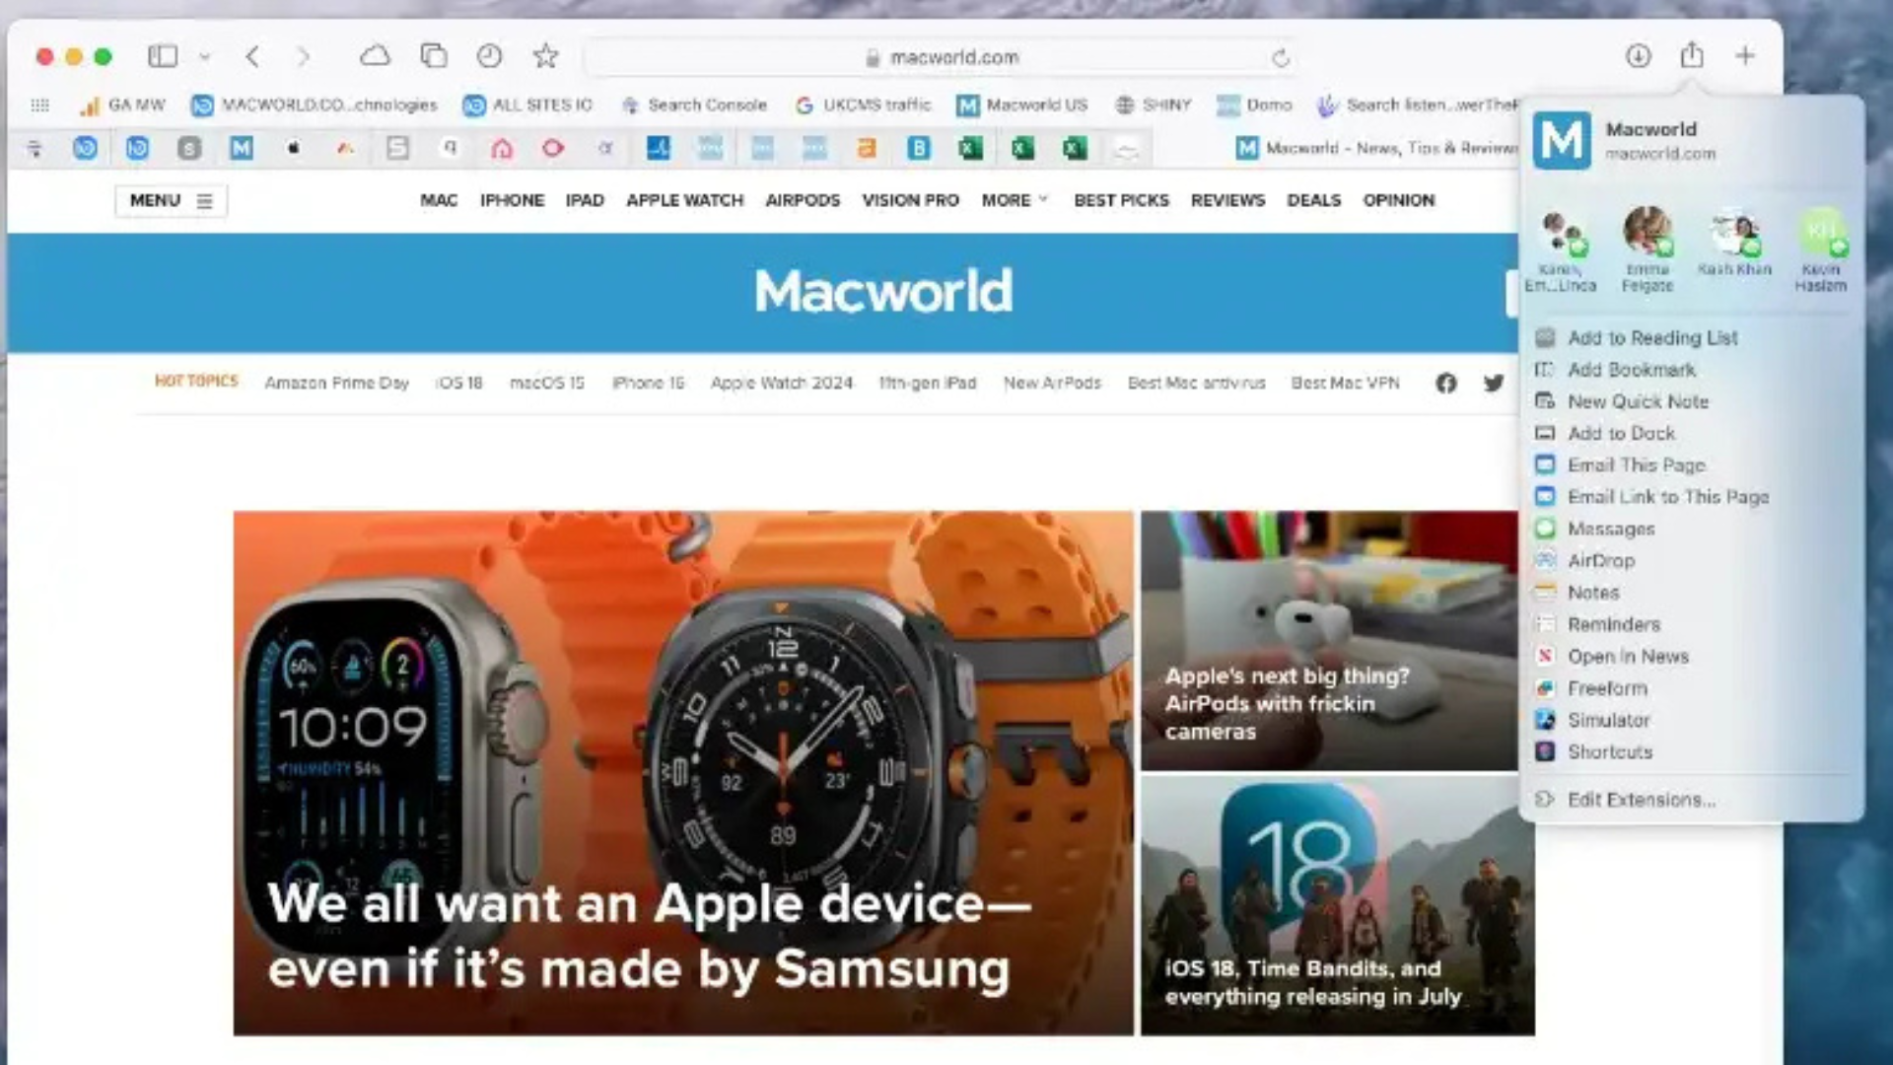Expand the MORE navigation dropdown
The width and height of the screenshot is (1893, 1065).
point(1014,200)
